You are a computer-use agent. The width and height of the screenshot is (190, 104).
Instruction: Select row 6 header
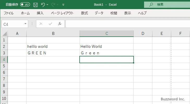4,73
